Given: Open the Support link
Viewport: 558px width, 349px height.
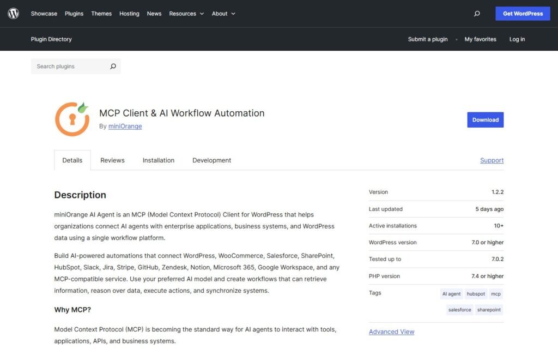Looking at the screenshot, I should tap(492, 160).
